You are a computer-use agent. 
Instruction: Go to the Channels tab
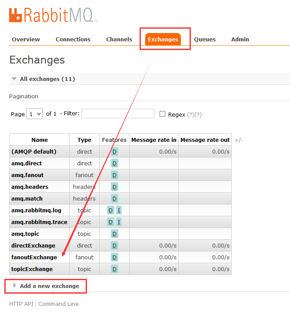coord(119,39)
